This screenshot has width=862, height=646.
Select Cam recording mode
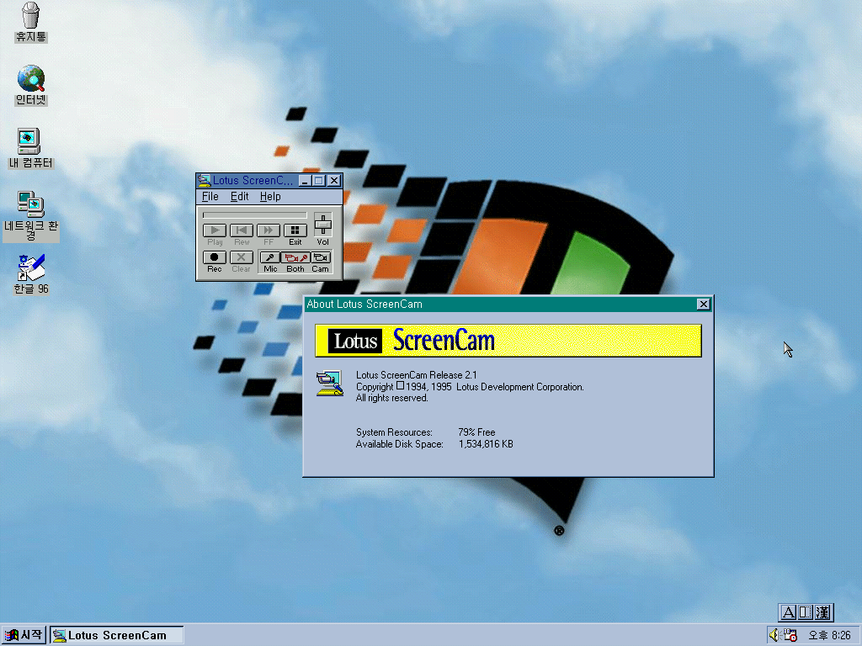321,257
